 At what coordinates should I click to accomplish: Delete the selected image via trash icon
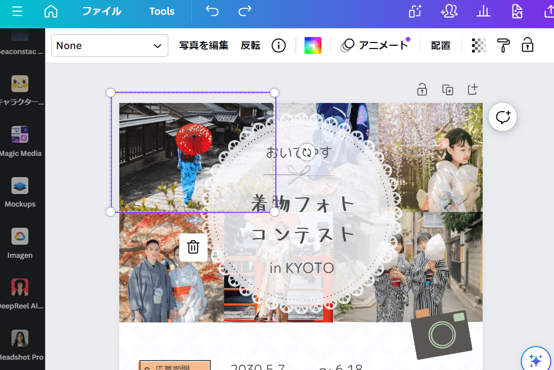click(193, 247)
